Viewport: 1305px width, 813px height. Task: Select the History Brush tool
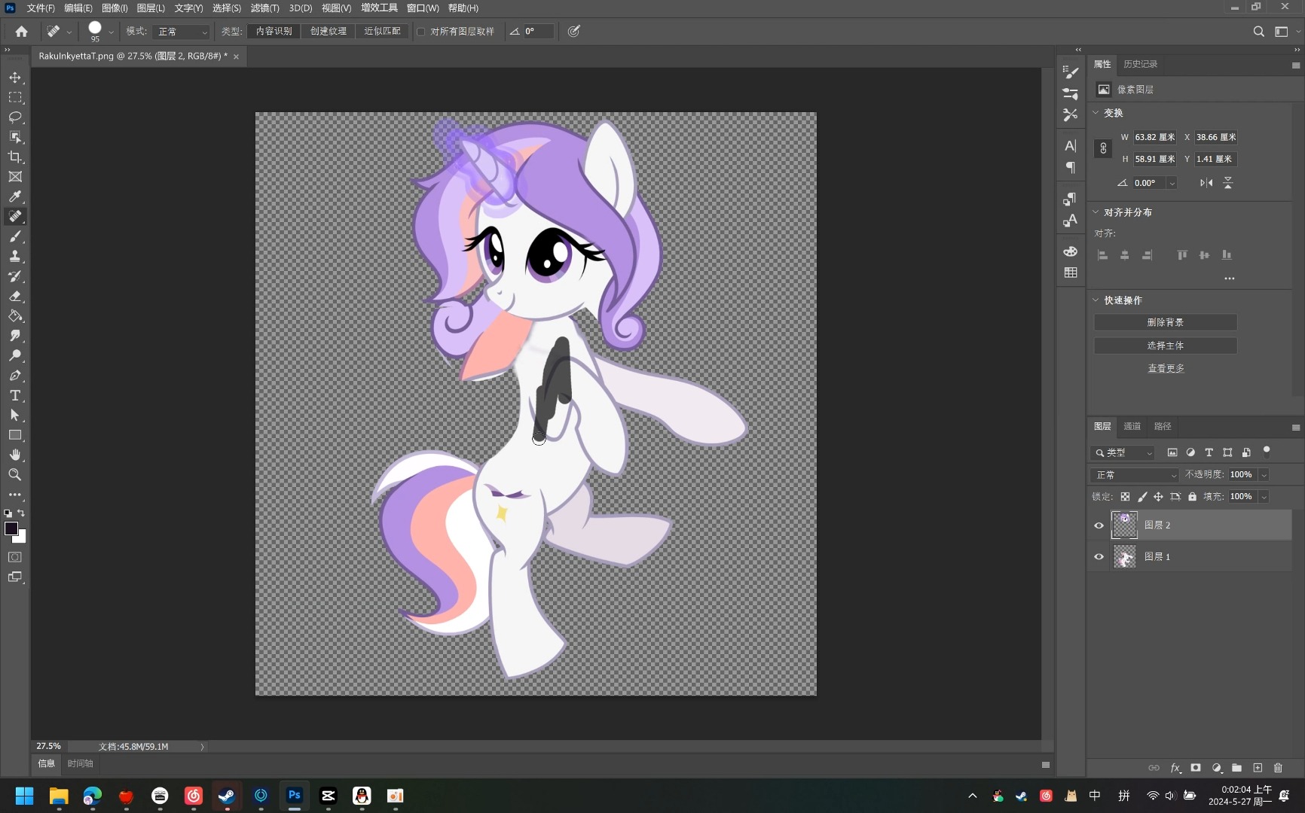[15, 276]
